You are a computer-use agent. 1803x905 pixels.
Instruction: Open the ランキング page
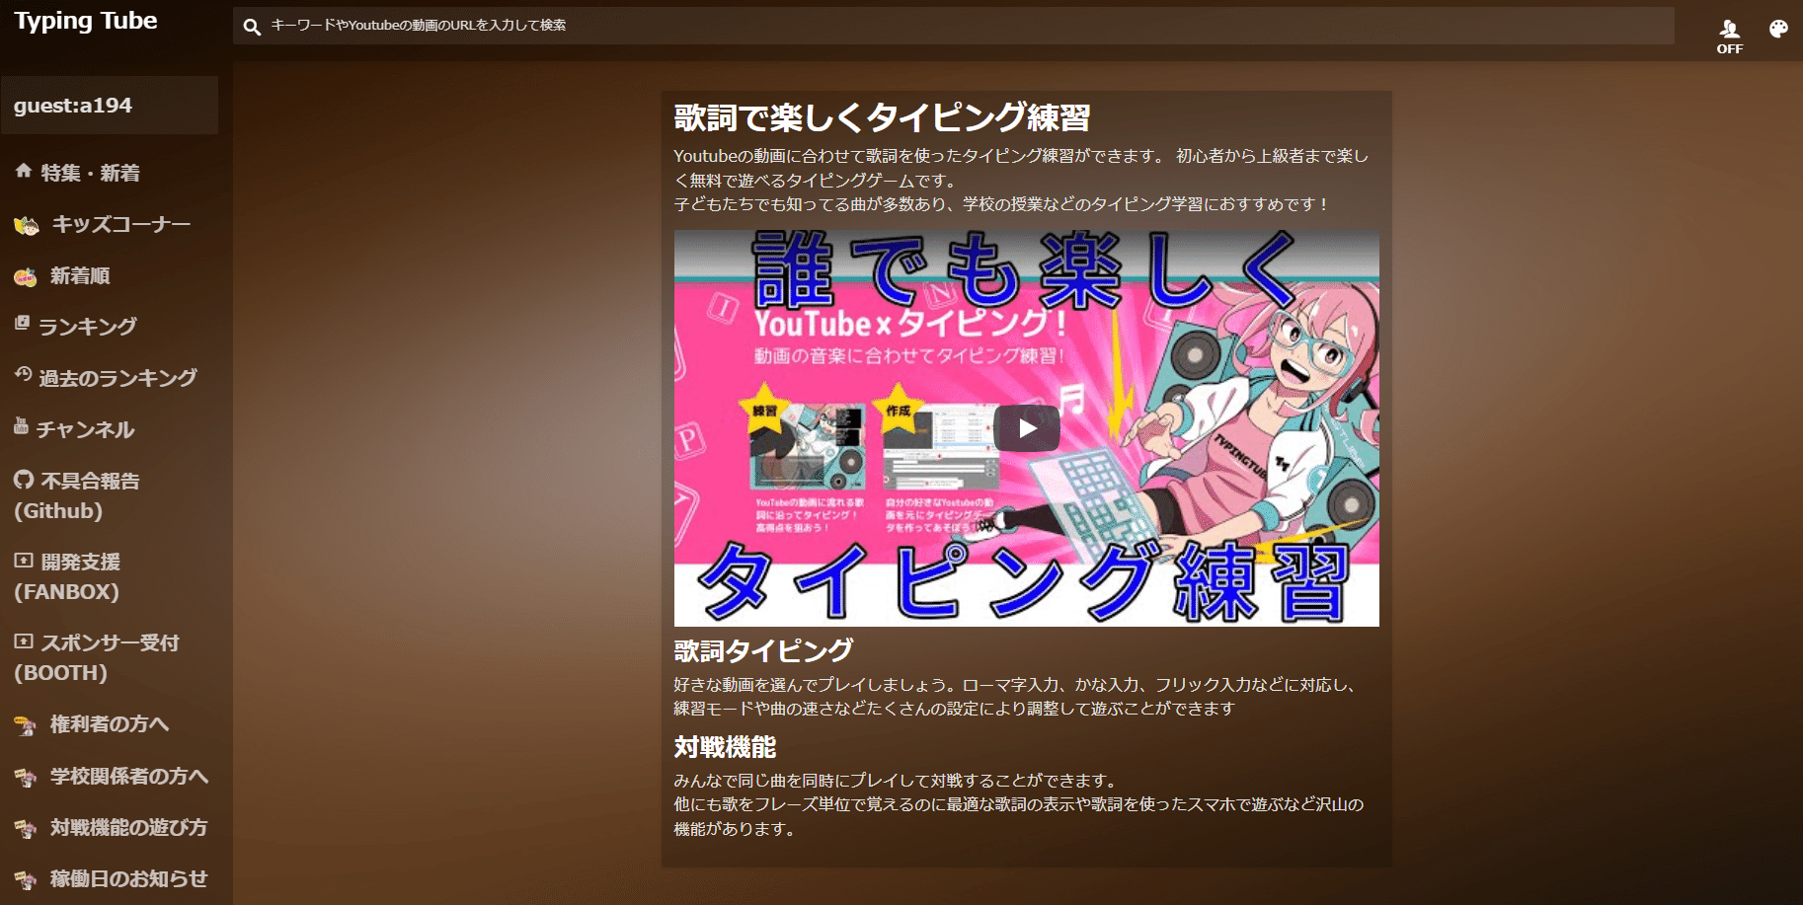coord(87,327)
